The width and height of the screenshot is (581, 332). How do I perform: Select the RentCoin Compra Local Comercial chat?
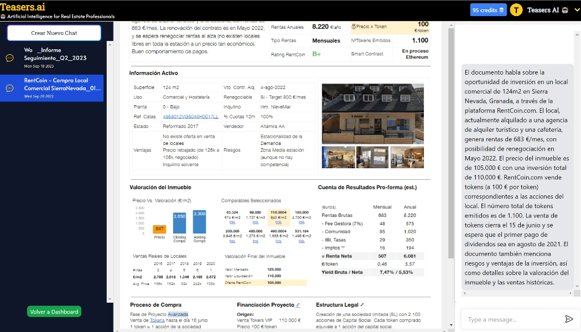52,88
